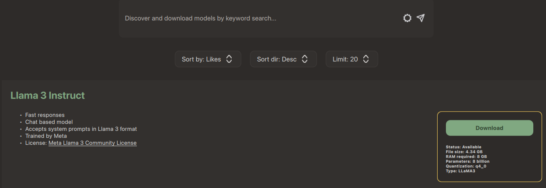Click the Quantization: q4_0 line

click(466, 166)
